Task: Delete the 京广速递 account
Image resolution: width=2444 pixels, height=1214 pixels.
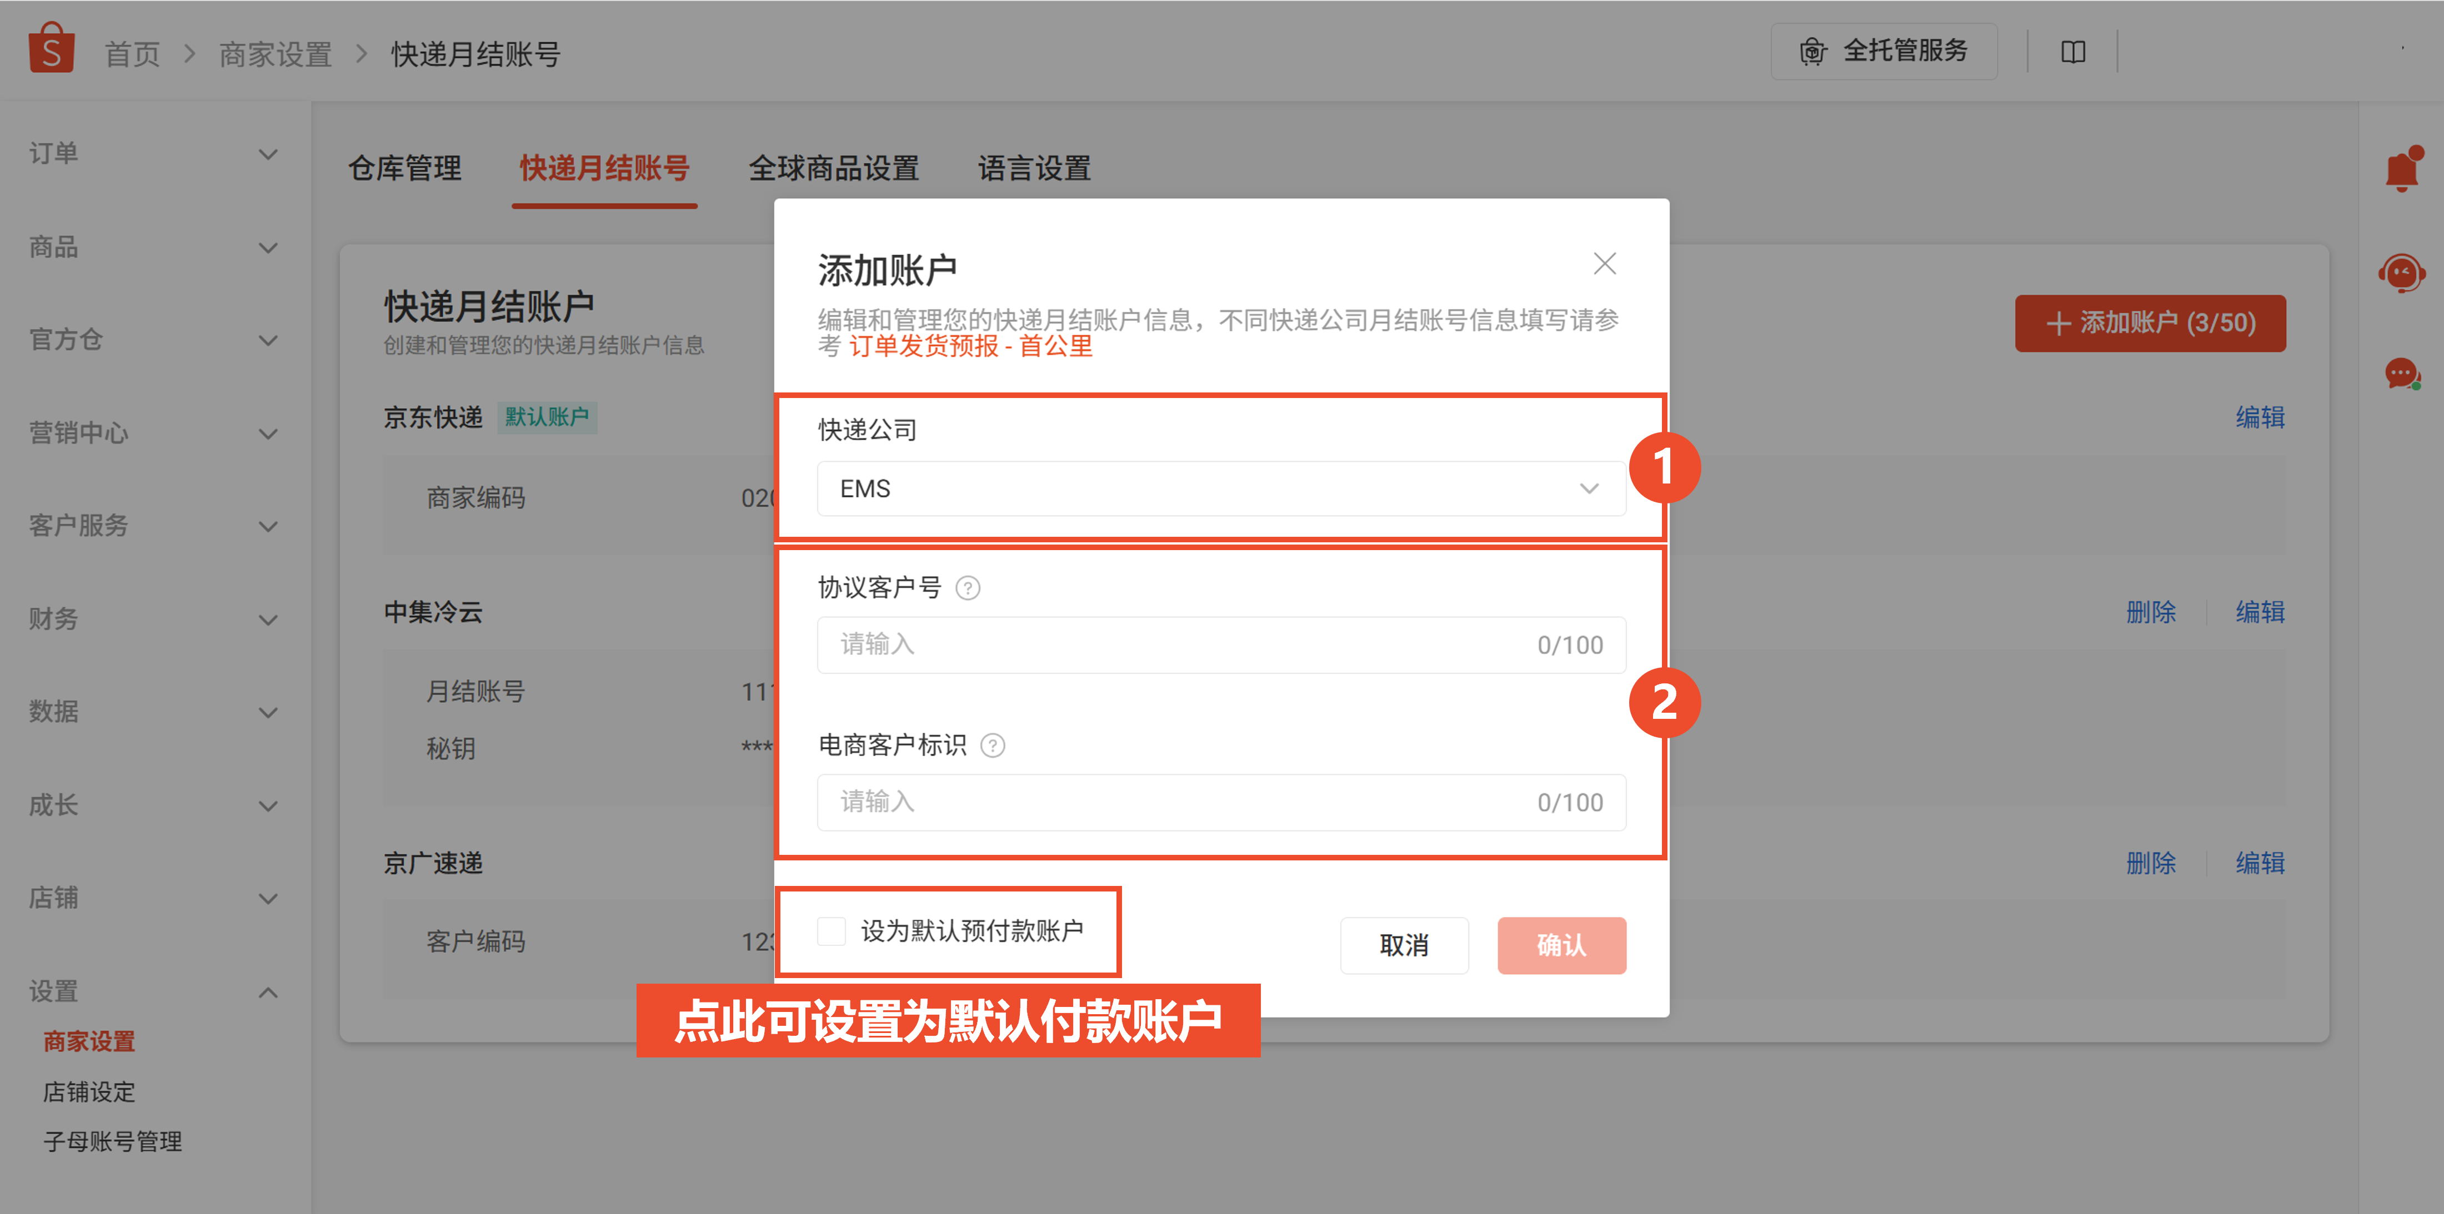Action: tap(2151, 863)
